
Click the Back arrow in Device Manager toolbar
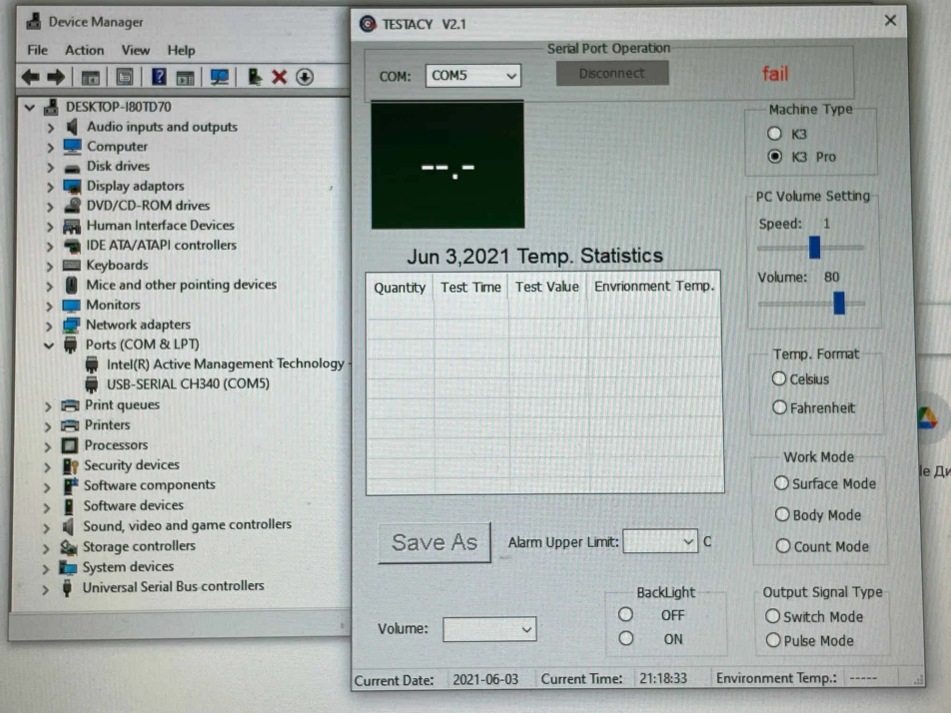click(31, 77)
